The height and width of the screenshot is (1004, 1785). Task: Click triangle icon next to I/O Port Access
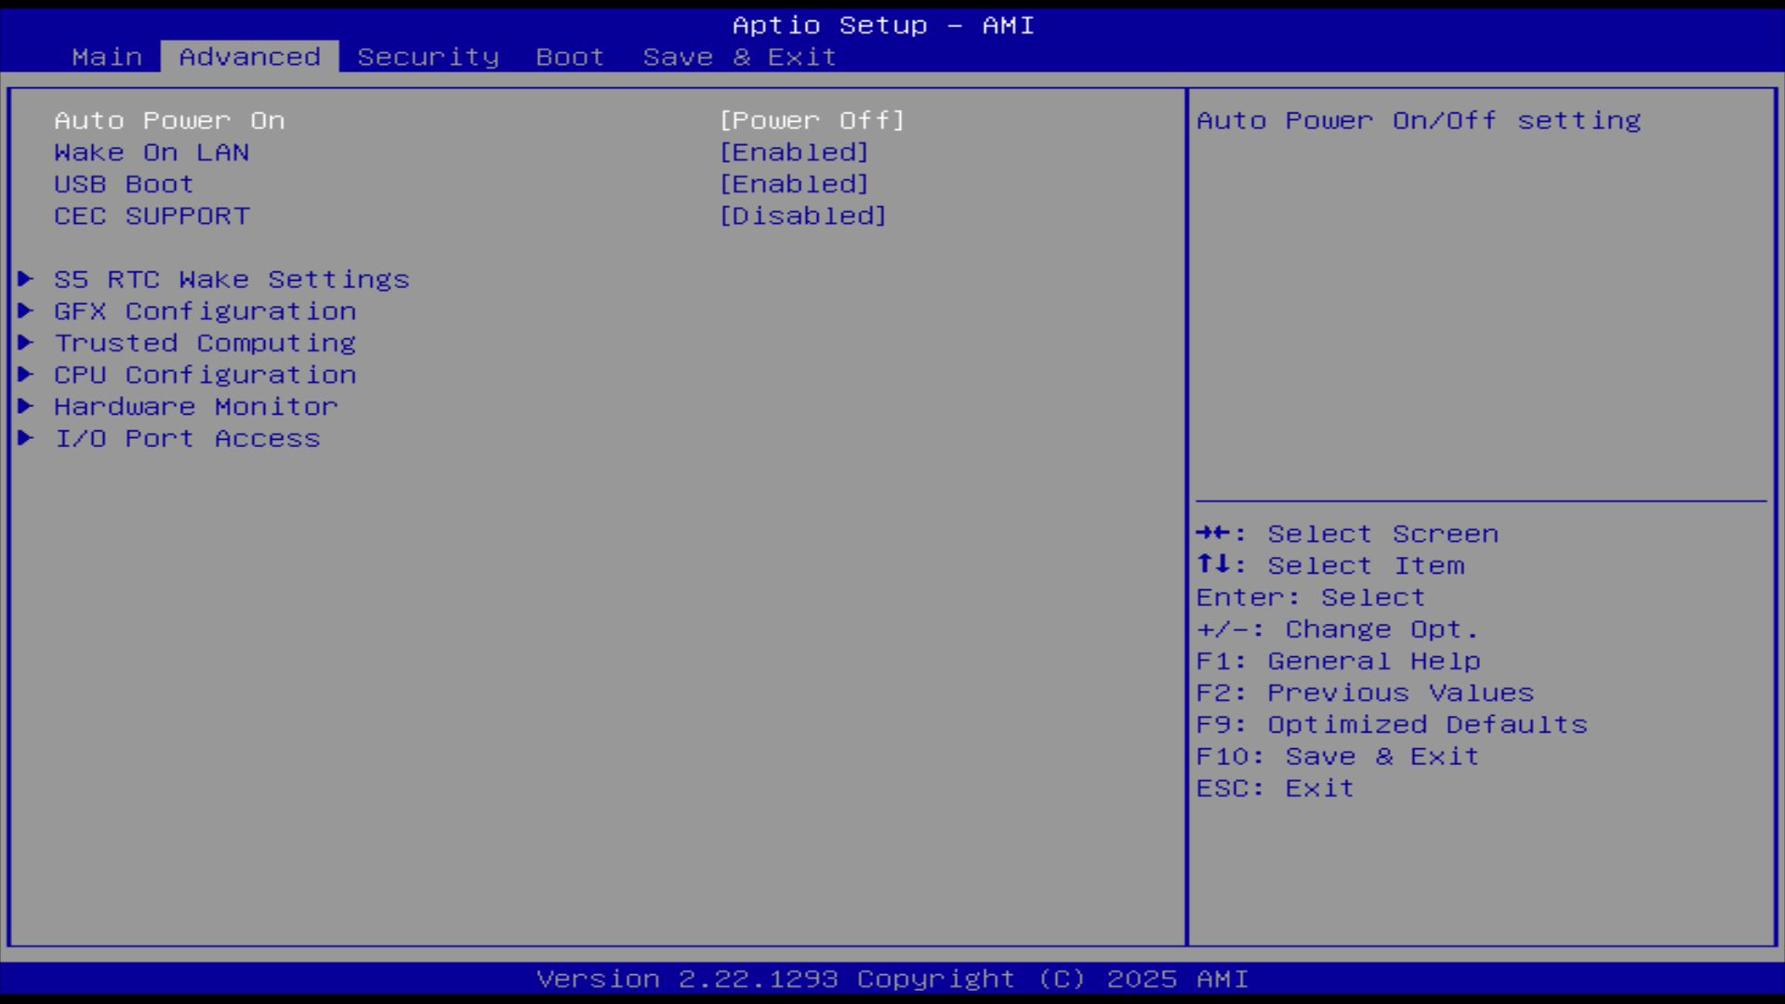tap(26, 438)
